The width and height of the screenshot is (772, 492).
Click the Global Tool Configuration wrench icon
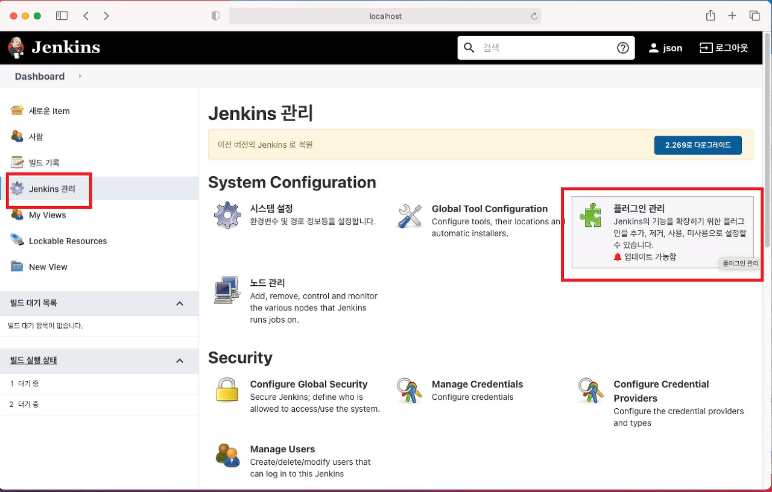(410, 215)
